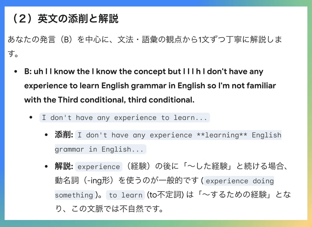Select the bold line beginning 'B: uh I I know'
312x227 pixels.
click(x=144, y=72)
